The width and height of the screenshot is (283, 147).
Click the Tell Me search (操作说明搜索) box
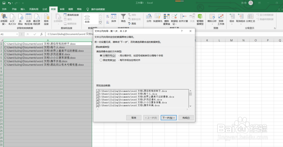coord(98,9)
